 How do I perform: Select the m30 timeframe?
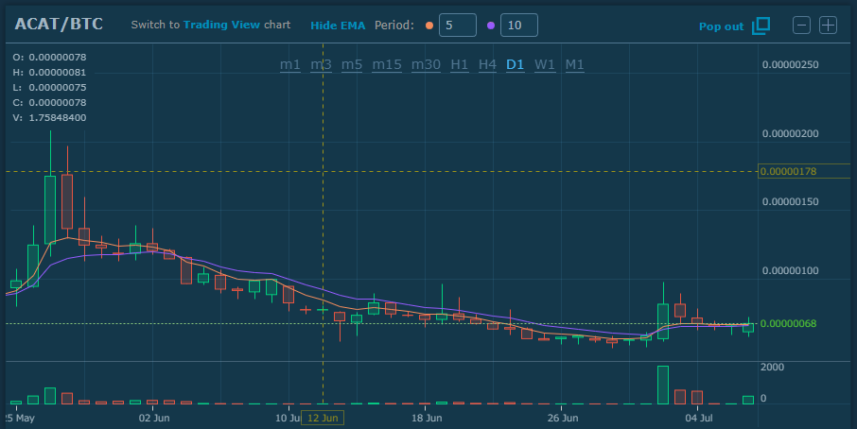pyautogui.click(x=426, y=64)
